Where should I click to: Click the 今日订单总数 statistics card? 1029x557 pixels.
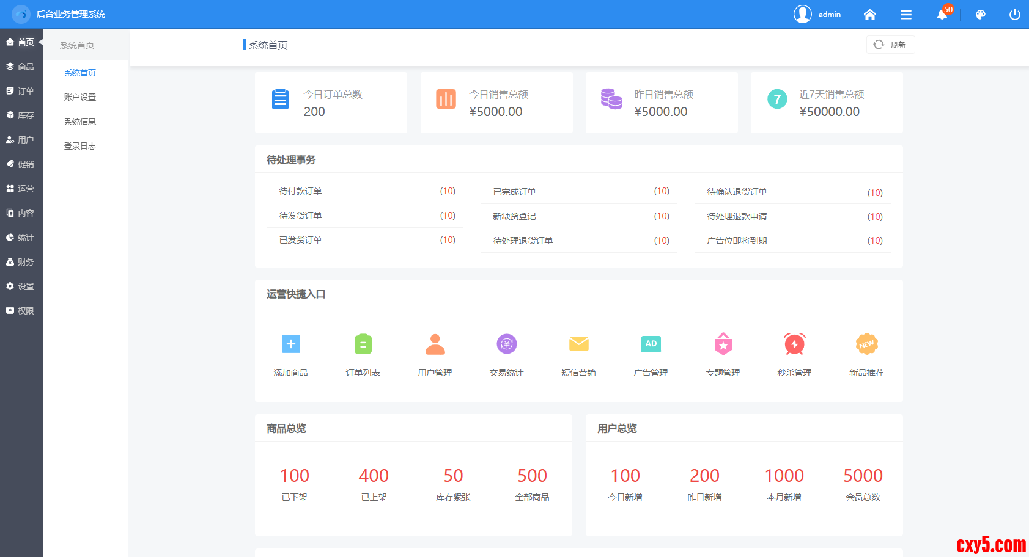[x=331, y=103]
